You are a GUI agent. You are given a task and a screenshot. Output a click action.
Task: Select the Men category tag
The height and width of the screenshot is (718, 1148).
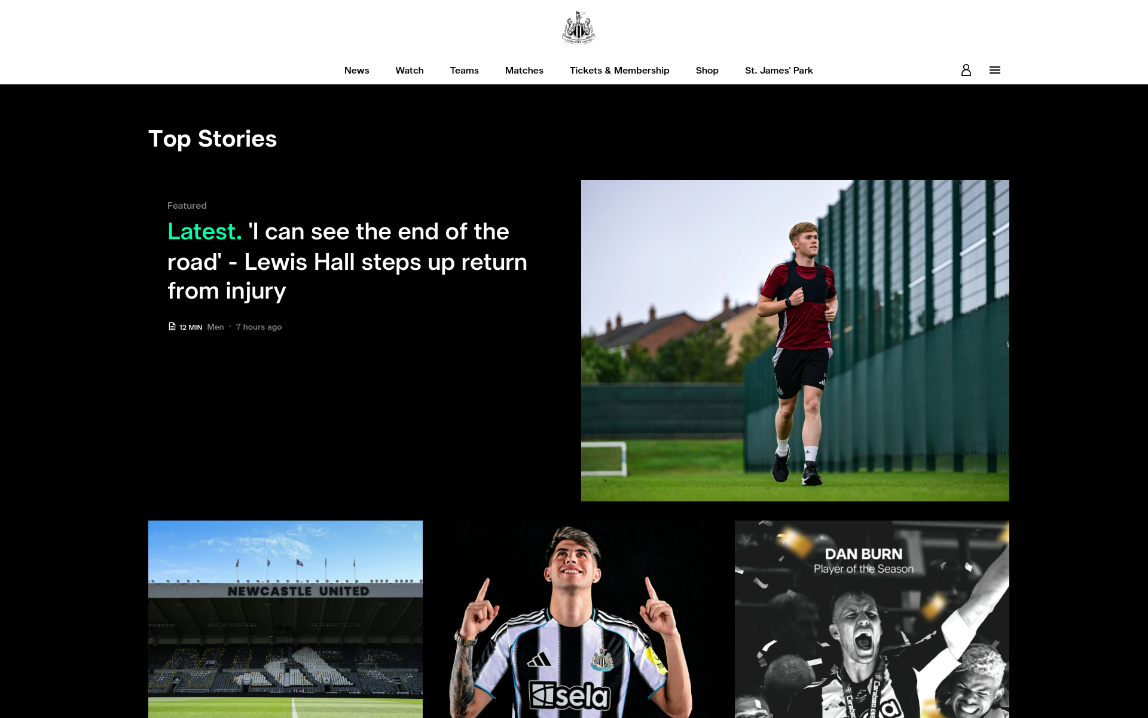tap(215, 327)
